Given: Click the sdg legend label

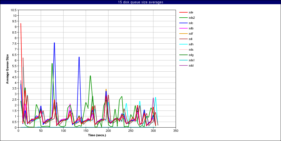Looking at the screenshot, I should pyautogui.click(x=191, y=55).
